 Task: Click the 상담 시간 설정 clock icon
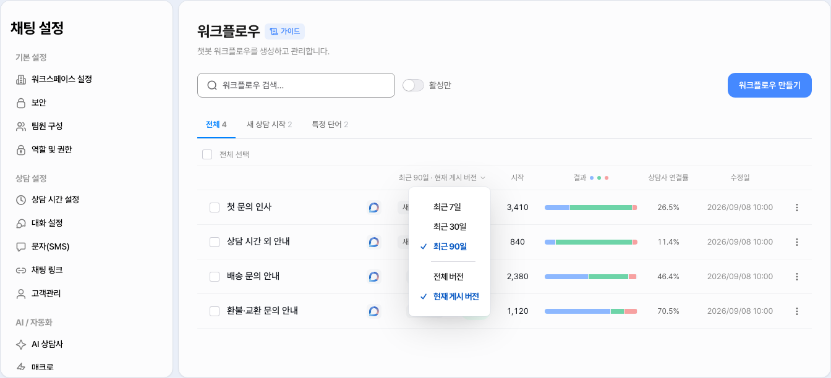tap(21, 199)
